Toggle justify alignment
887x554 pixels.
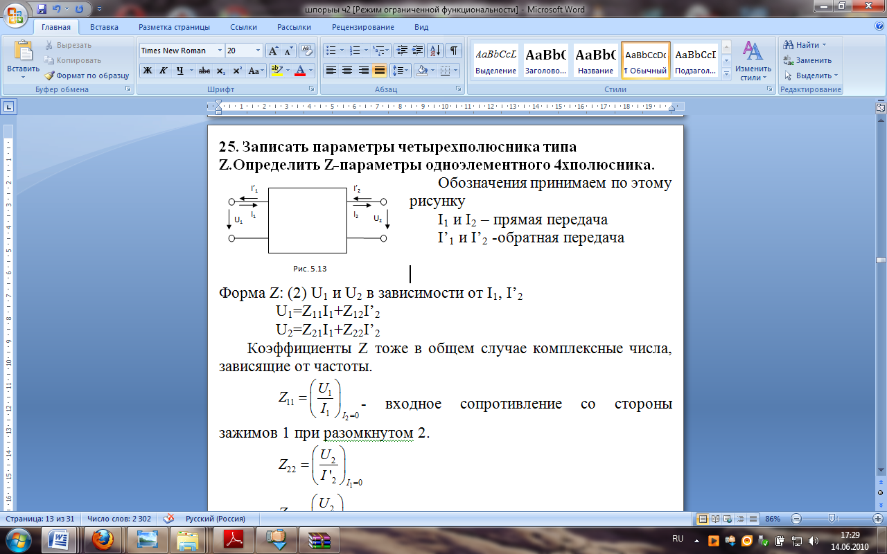[379, 71]
